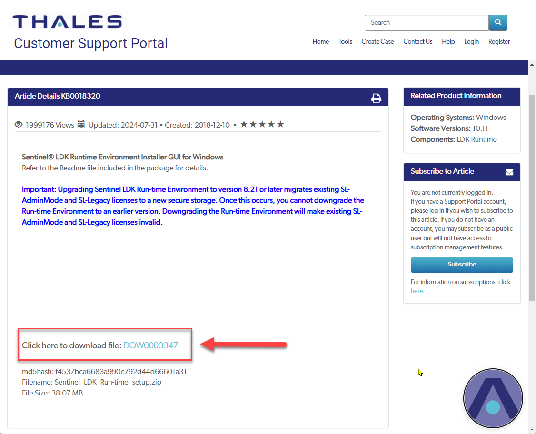Image resolution: width=536 pixels, height=434 pixels.
Task: Click the 'Subscribe to Article' heading text
Action: [x=442, y=171]
